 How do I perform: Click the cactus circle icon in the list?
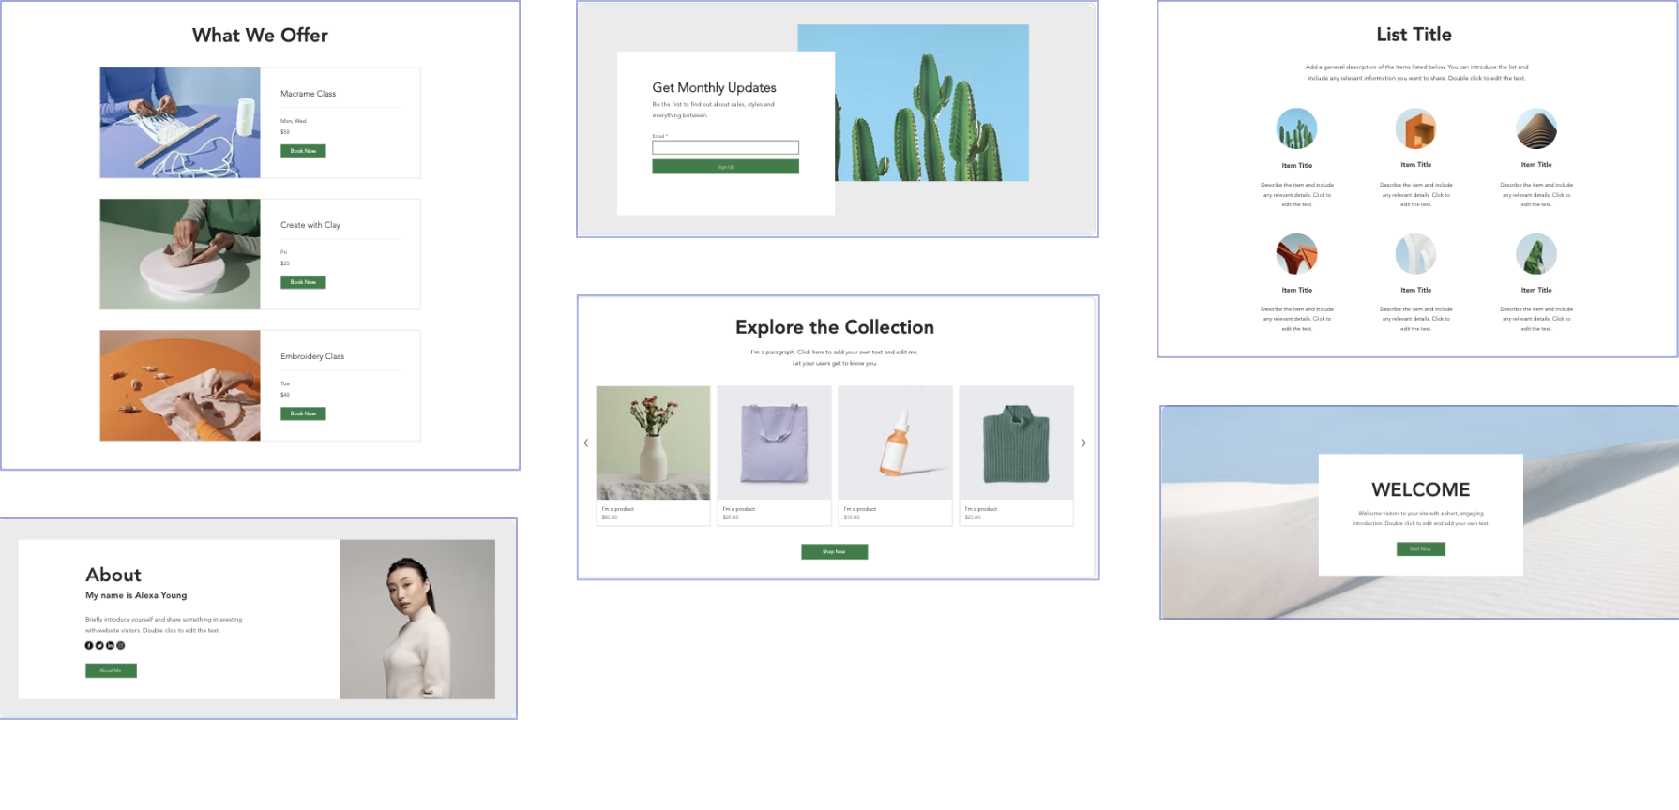click(1296, 129)
